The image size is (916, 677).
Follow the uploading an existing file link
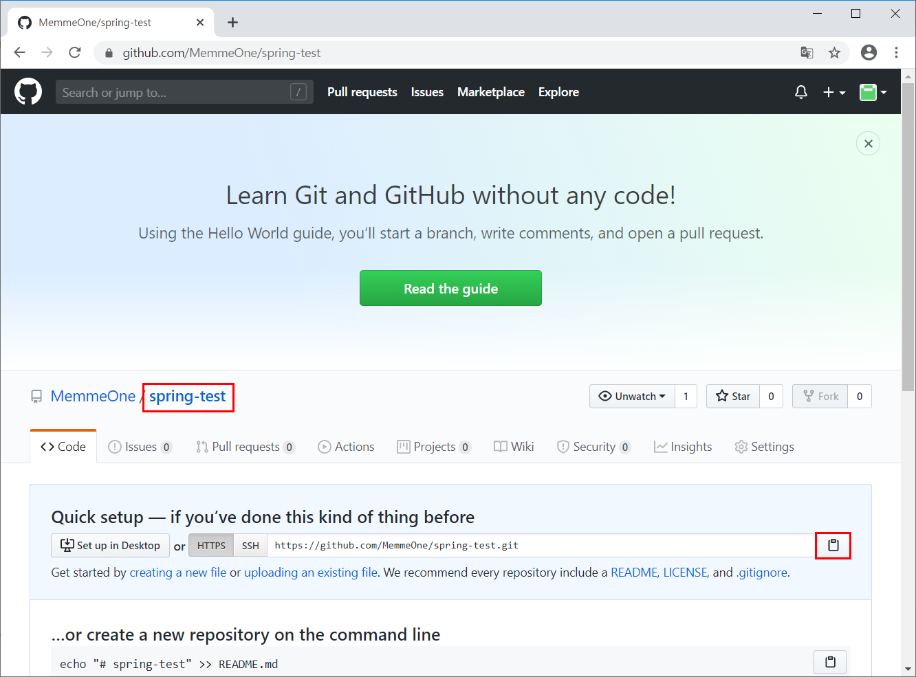click(x=311, y=573)
